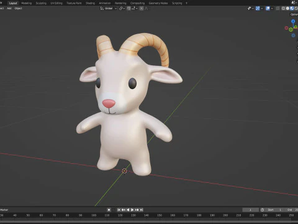This screenshot has width=298, height=224.
Task: Open the object type visibility selector
Action: [250, 8]
